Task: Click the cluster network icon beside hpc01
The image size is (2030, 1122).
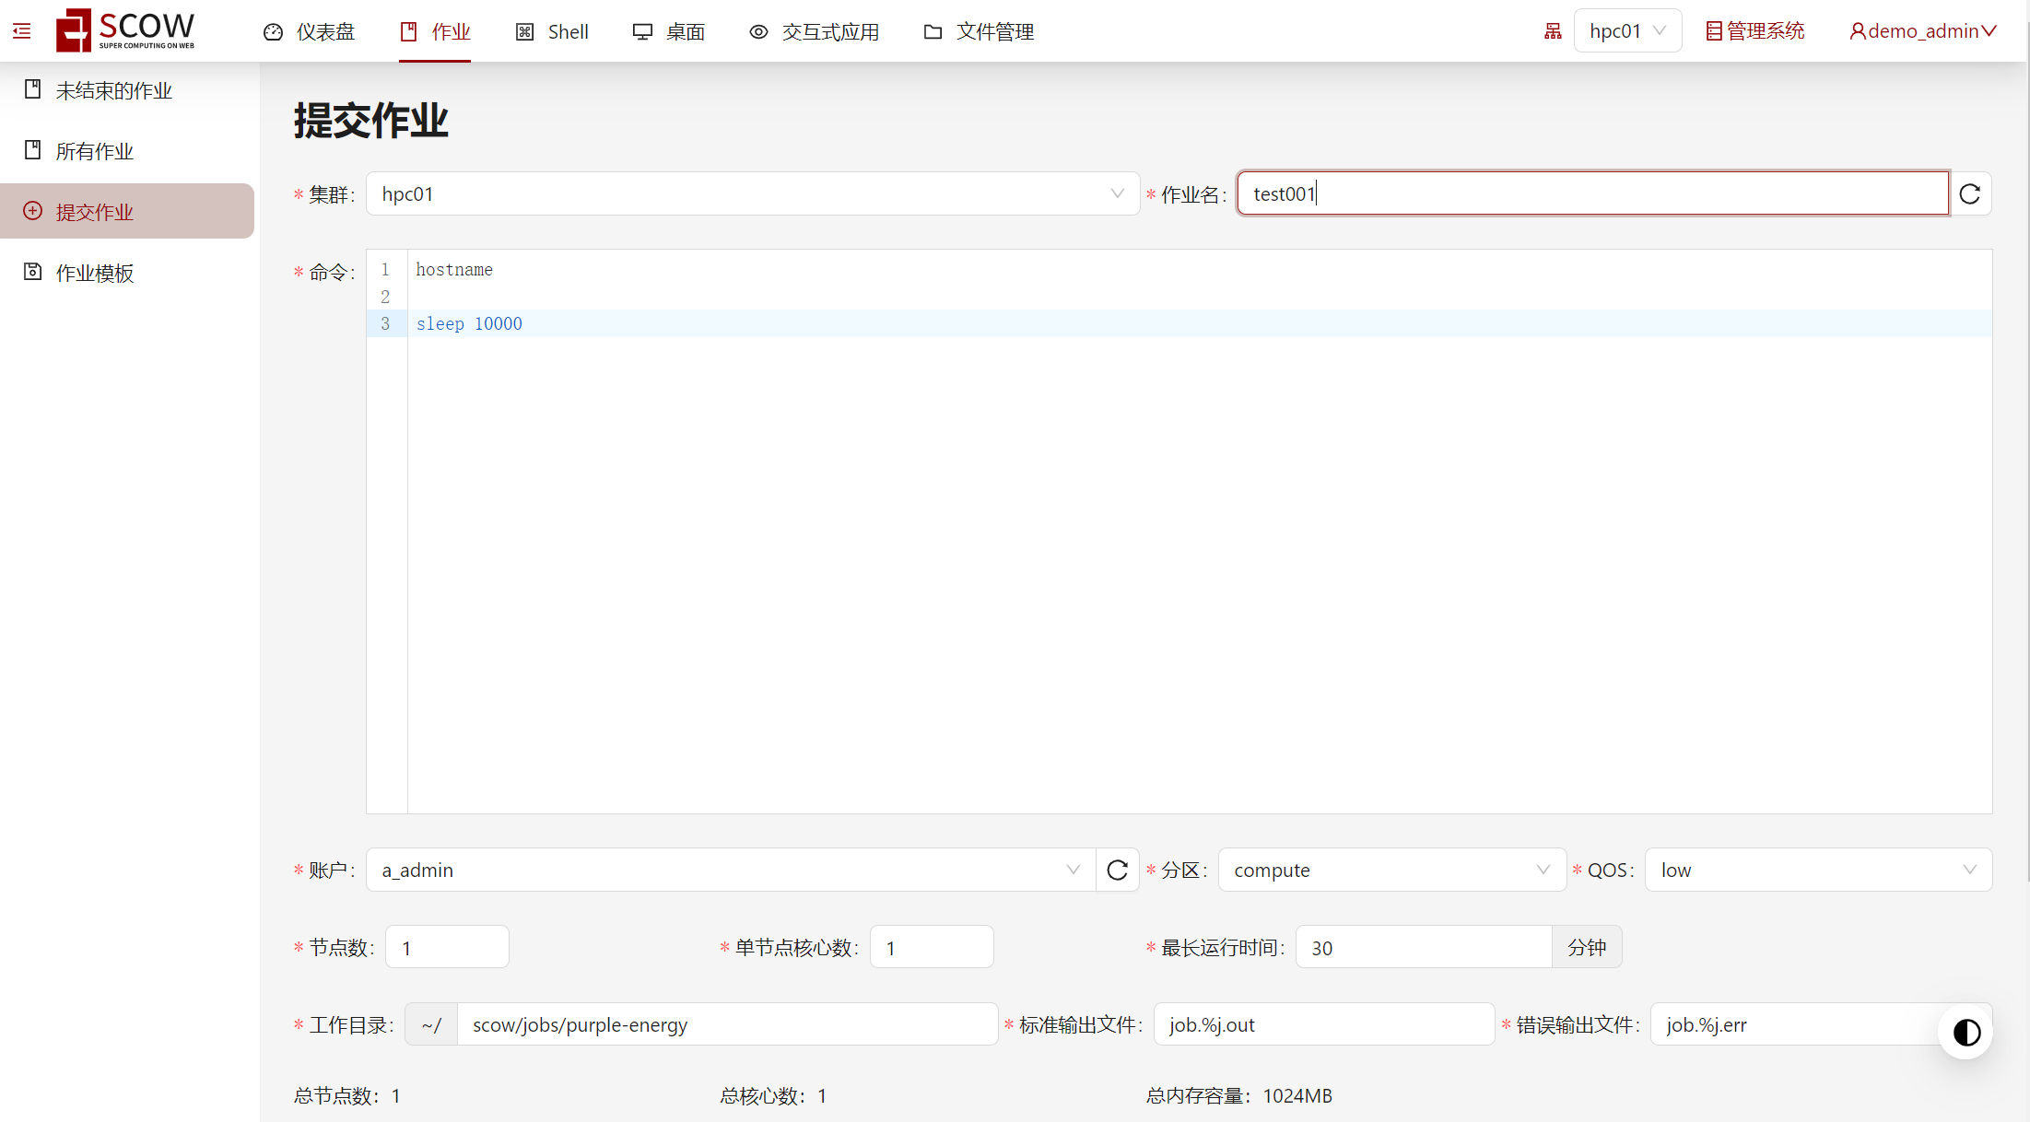Action: pyautogui.click(x=1553, y=31)
